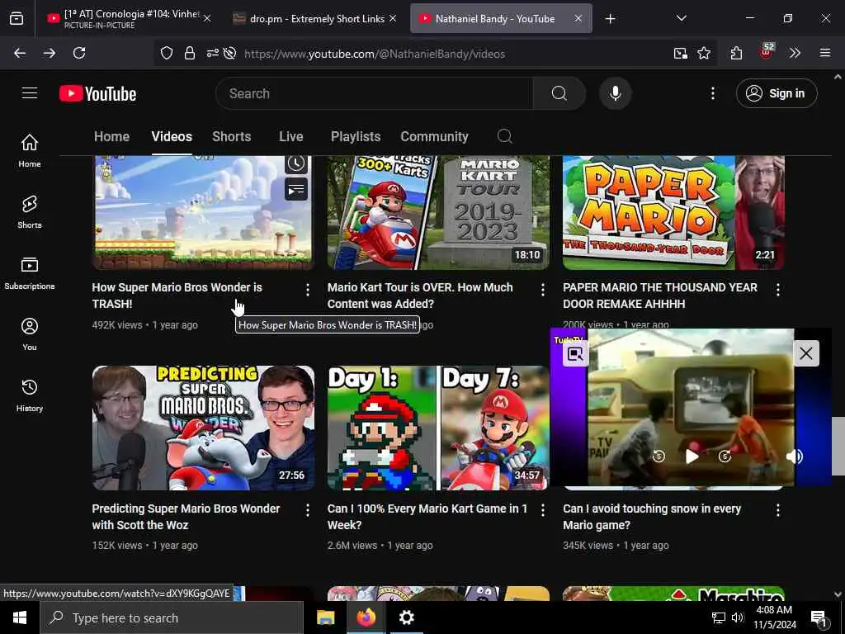Open Home in the left sidebar
The image size is (845, 634).
coord(30,150)
